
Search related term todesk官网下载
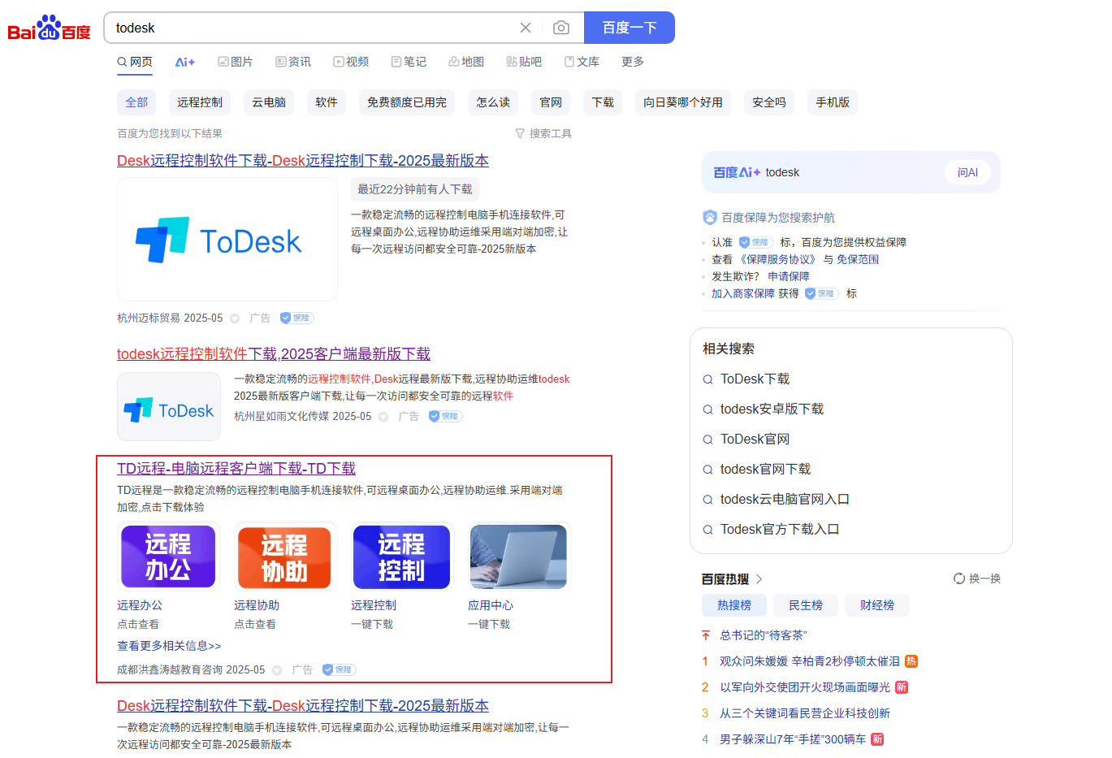[x=765, y=470]
